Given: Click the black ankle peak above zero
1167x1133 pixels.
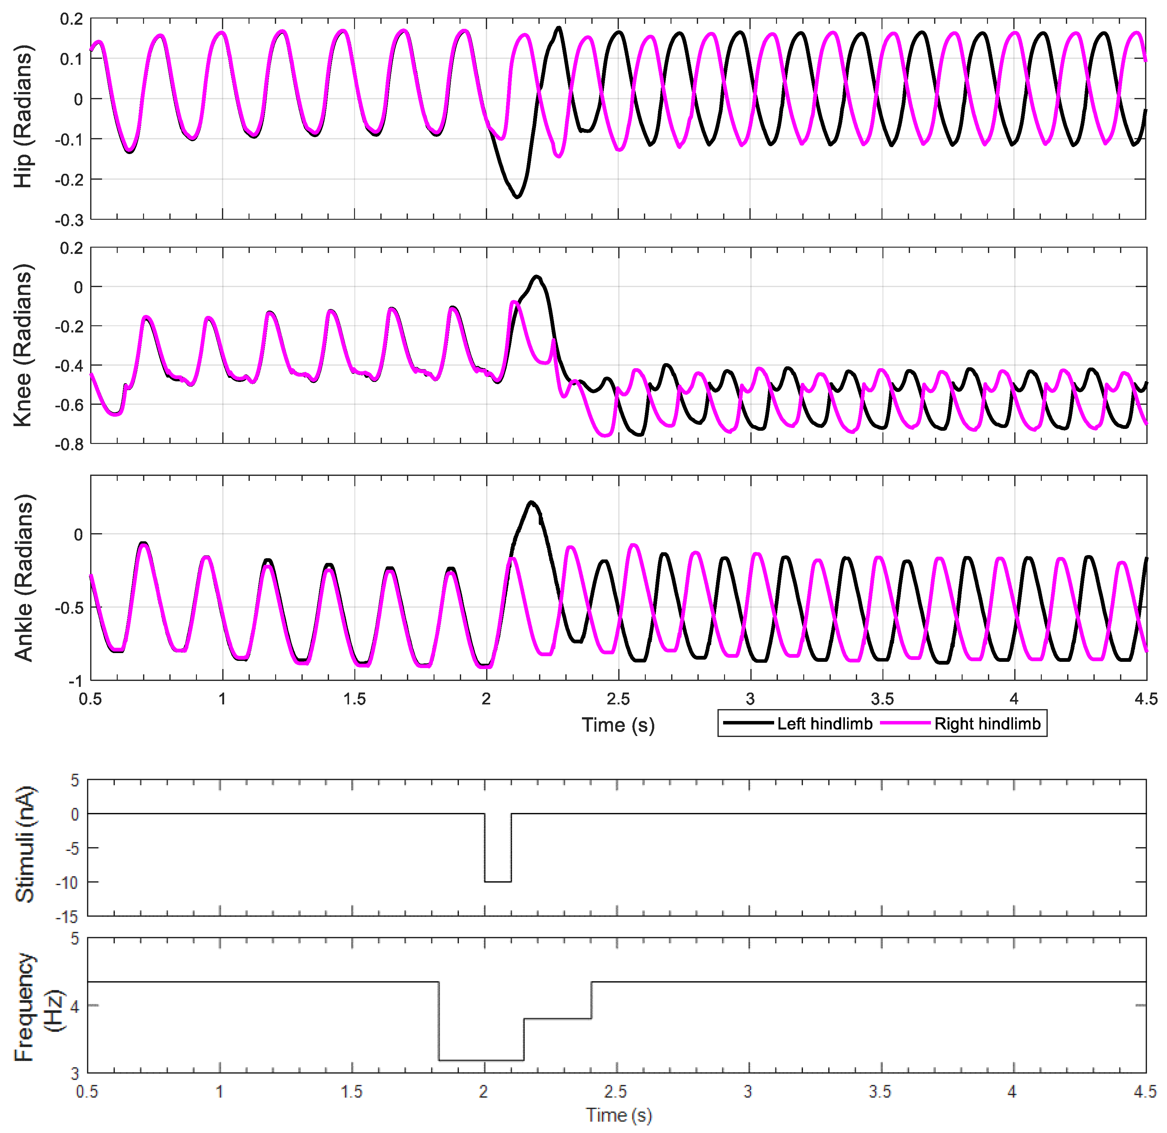Looking at the screenshot, I should (531, 502).
